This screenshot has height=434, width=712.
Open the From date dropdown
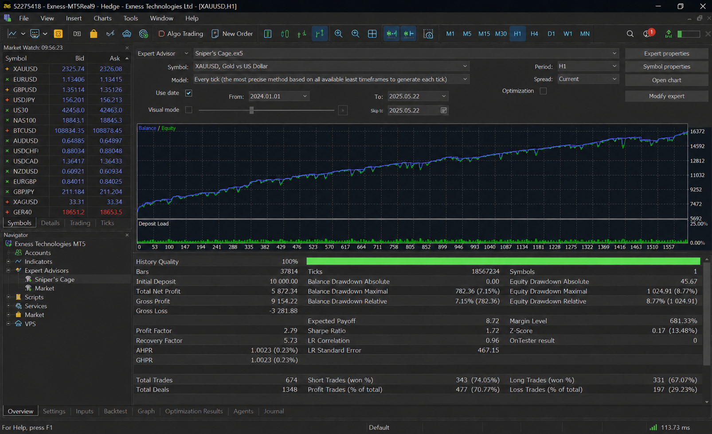tap(278, 96)
